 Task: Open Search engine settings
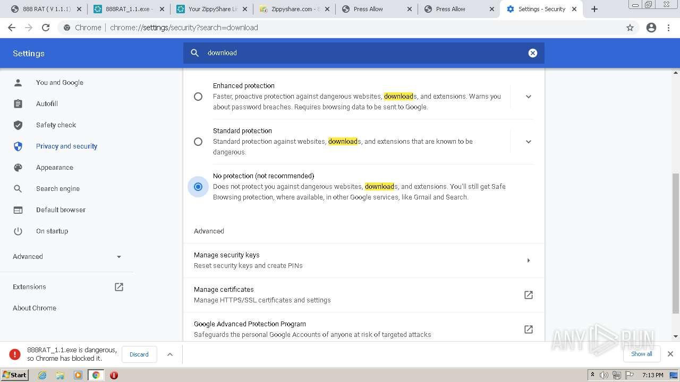click(x=58, y=189)
